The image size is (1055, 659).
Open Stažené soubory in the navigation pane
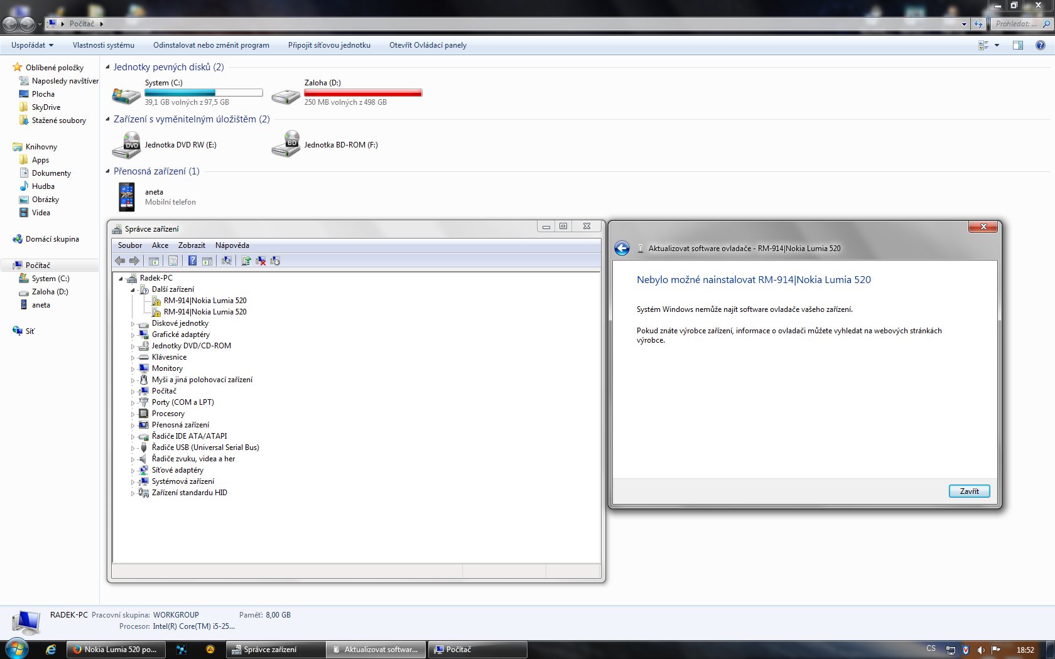(x=59, y=121)
